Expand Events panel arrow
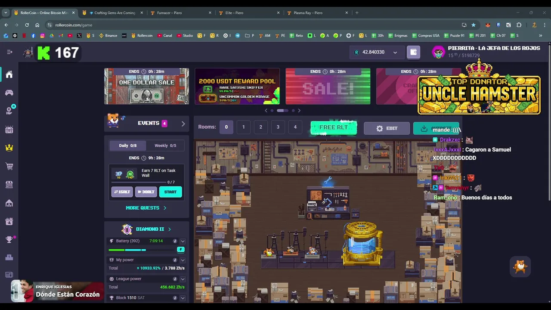The height and width of the screenshot is (310, 551). tap(183, 124)
